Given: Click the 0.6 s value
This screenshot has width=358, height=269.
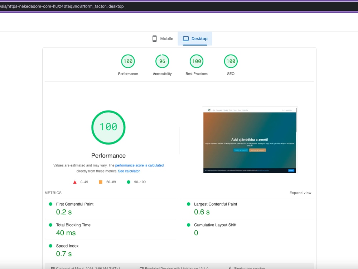Looking at the screenshot, I should click(202, 212).
